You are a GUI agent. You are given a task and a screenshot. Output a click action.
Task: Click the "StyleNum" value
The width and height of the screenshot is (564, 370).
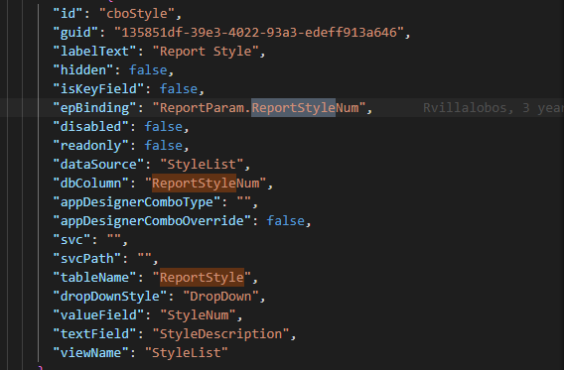coord(199,315)
